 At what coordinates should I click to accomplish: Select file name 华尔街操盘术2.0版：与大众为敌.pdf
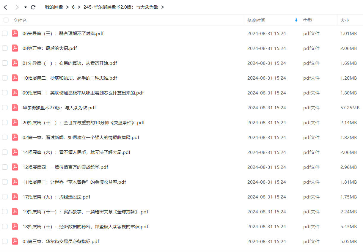[59, 108]
